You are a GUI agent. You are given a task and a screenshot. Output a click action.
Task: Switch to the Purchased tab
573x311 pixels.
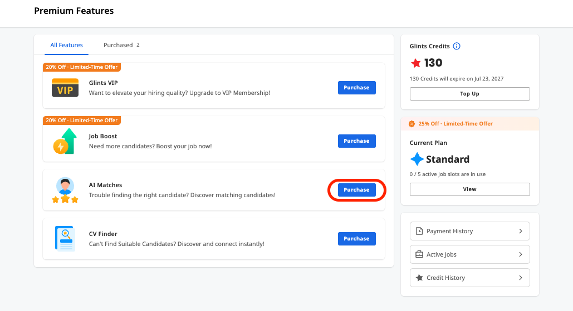[121, 45]
